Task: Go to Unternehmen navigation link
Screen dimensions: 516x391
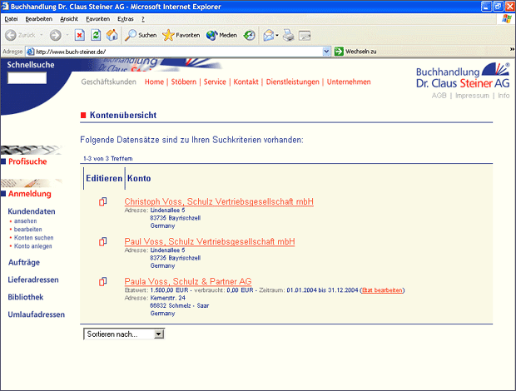Action: pos(349,82)
